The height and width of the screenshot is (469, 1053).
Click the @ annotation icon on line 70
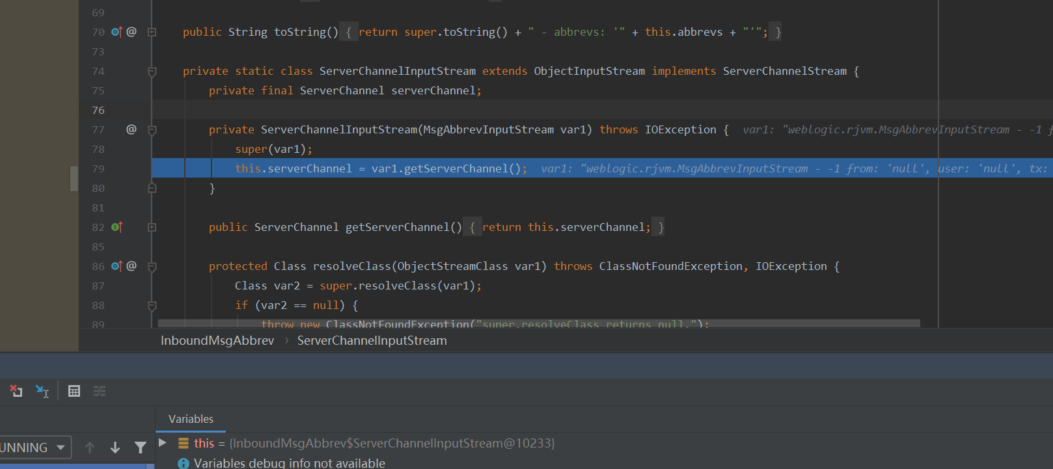pos(131,32)
